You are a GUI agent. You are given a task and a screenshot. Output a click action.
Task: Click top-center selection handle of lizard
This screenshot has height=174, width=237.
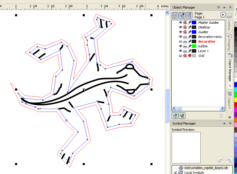84,15
